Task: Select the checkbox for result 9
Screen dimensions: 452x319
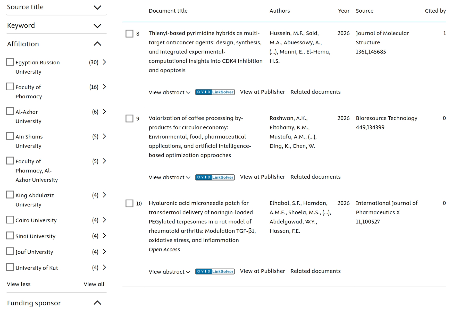Action: (129, 118)
